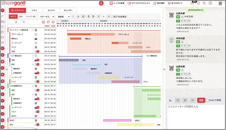This screenshot has height=130, width=226.
Task: Click the fullscreen expand arrows icon
Action: click(x=98, y=17)
